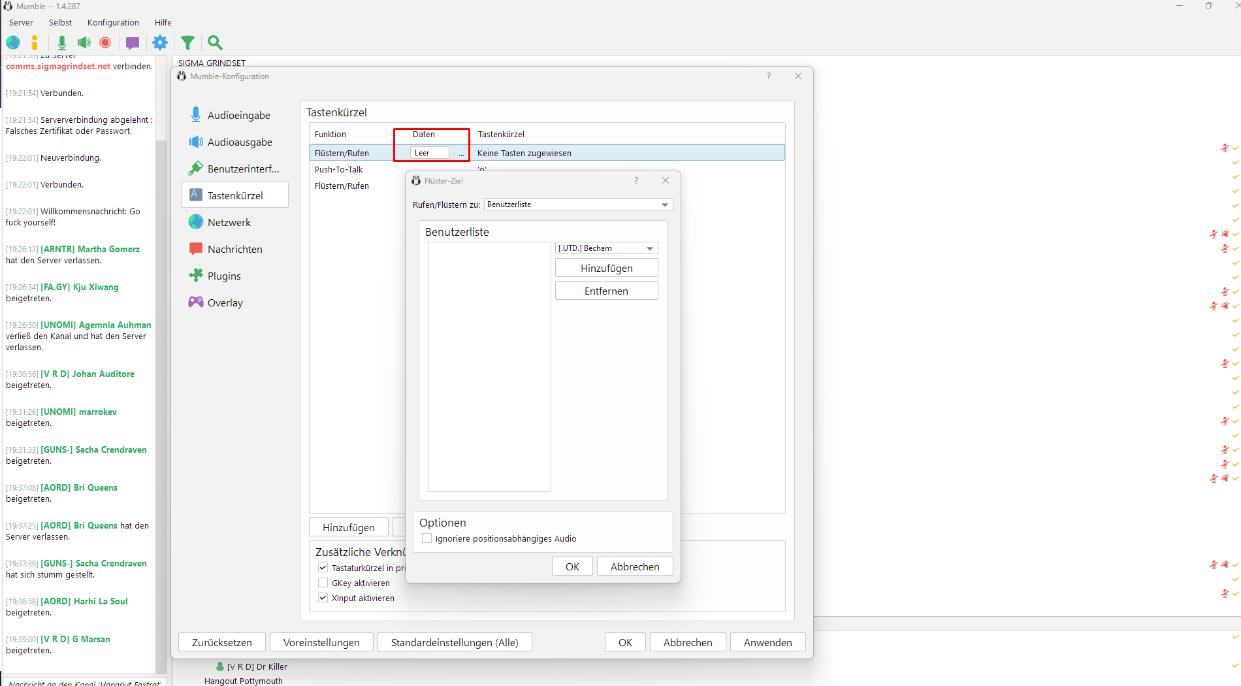Open the Hilfe menu
This screenshot has width=1241, height=686.
(163, 22)
